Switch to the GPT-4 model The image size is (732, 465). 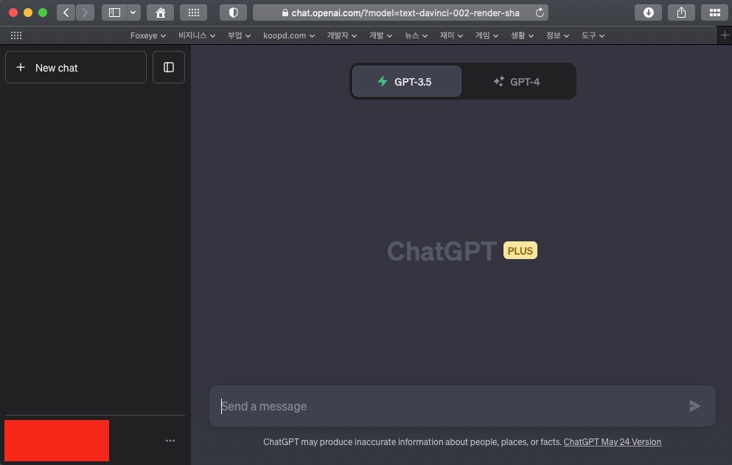[x=517, y=81]
